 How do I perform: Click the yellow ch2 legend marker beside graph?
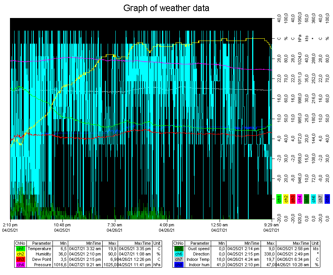(286, 199)
